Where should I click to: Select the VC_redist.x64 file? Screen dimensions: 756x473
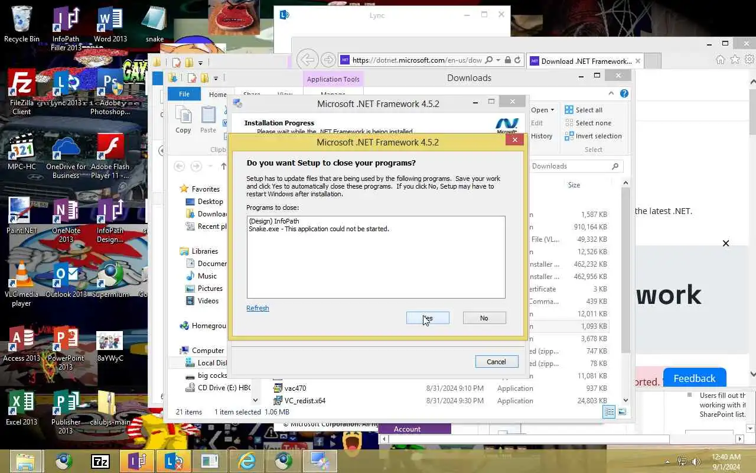305,401
